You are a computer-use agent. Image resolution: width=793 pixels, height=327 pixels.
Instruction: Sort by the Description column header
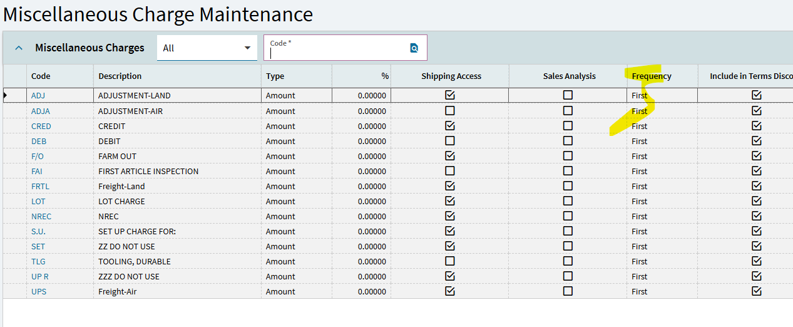120,76
